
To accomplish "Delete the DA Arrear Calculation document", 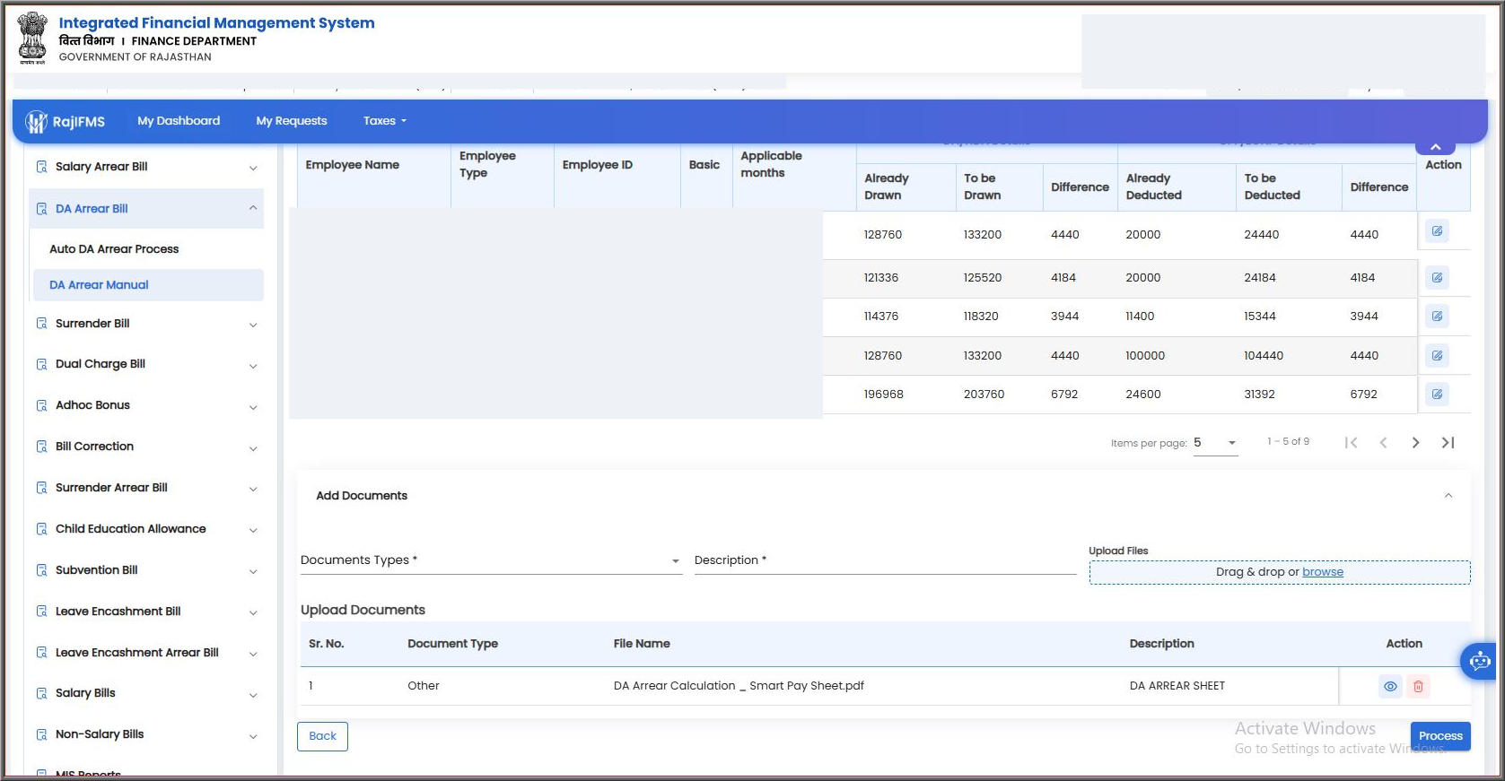I will click(x=1418, y=687).
